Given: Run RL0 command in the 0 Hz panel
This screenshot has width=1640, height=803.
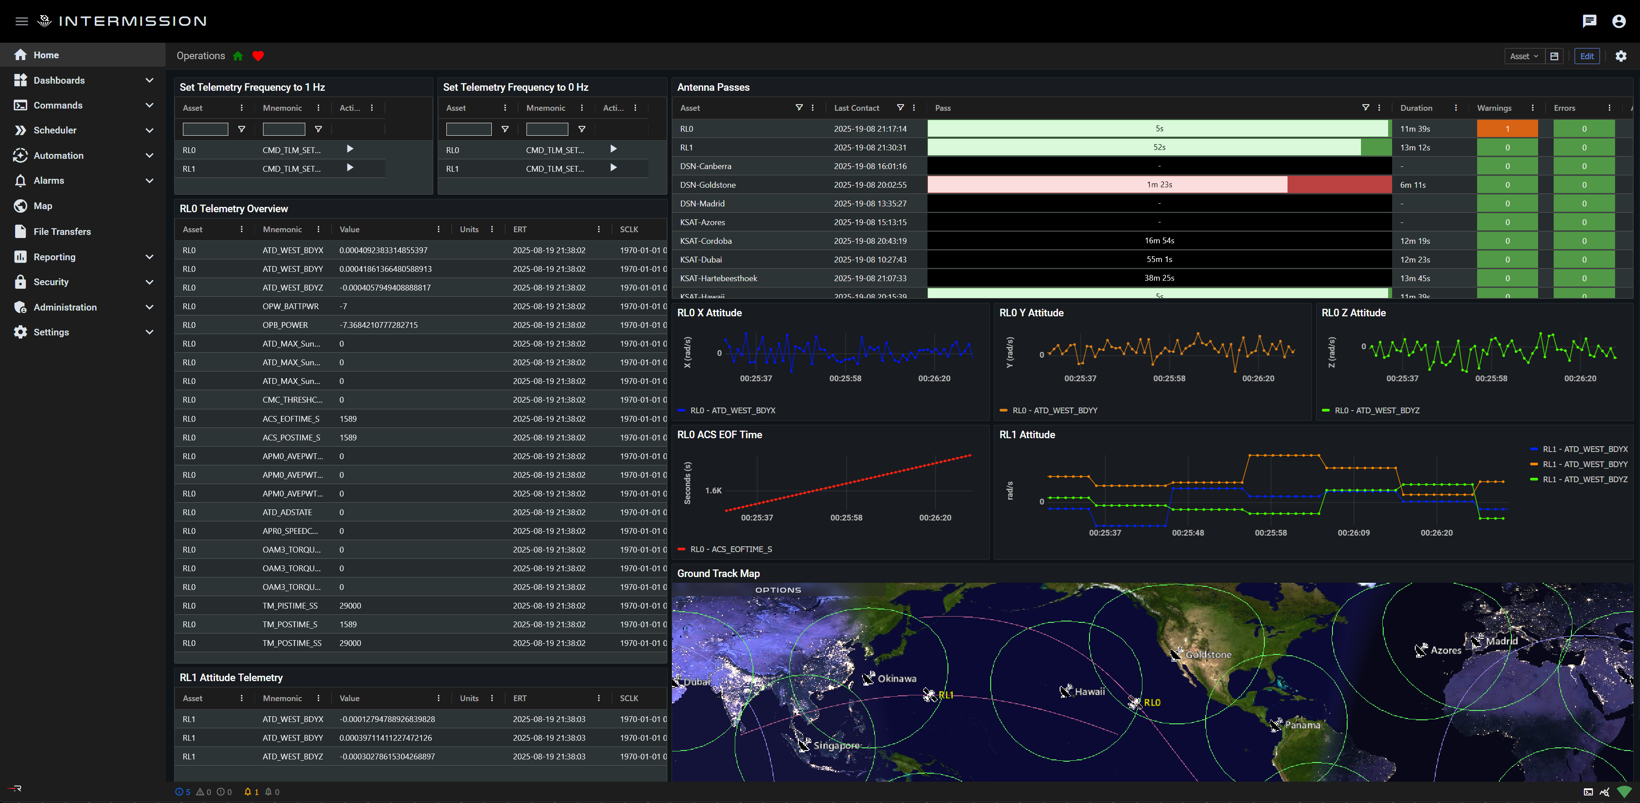Looking at the screenshot, I should tap(613, 149).
